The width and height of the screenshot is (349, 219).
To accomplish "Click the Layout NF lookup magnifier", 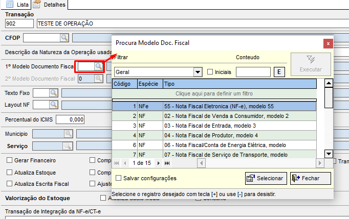I will click(x=53, y=105).
